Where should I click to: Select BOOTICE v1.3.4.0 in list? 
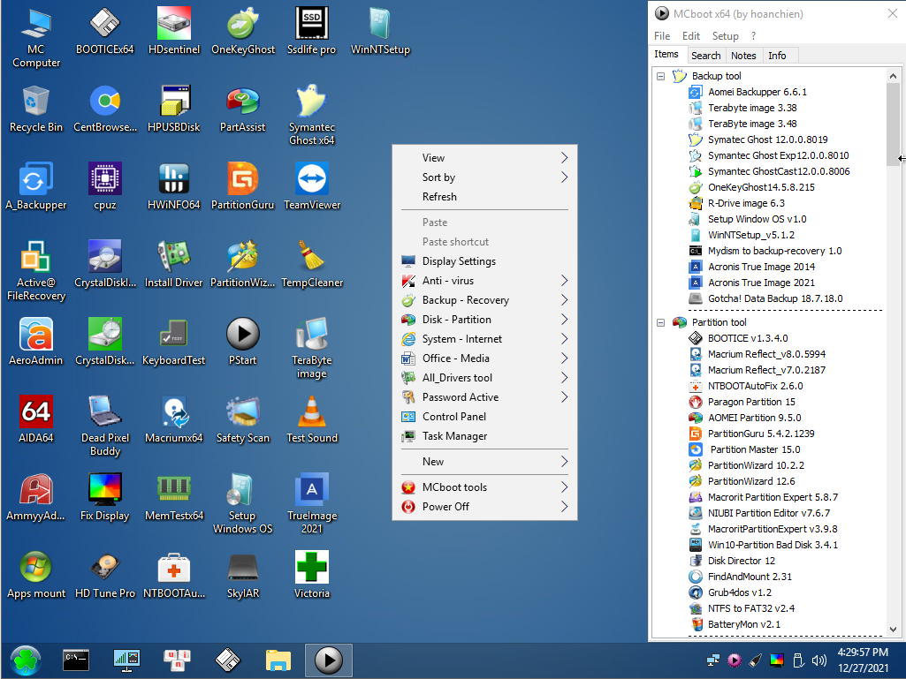tap(748, 338)
